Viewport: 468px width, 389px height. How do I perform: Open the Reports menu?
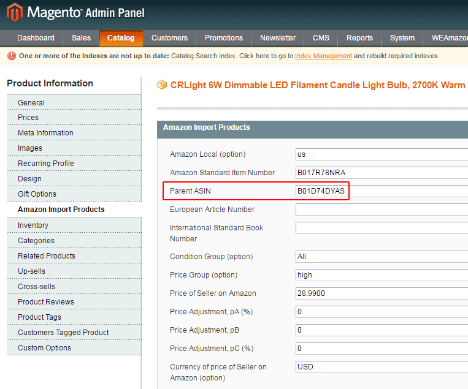pos(359,38)
